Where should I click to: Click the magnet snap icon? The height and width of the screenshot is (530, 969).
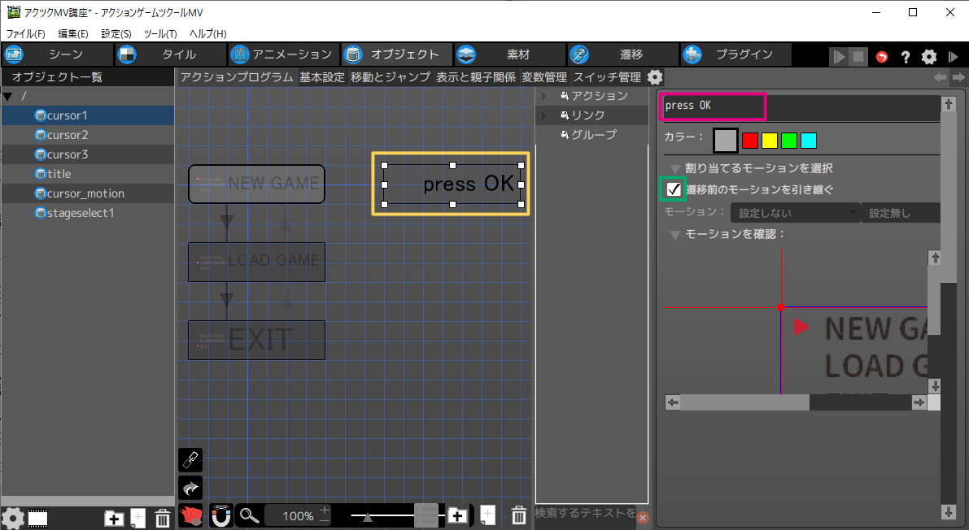coord(221,515)
